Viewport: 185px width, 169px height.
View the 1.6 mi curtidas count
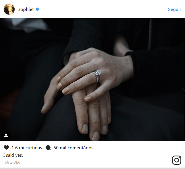(x=27, y=148)
